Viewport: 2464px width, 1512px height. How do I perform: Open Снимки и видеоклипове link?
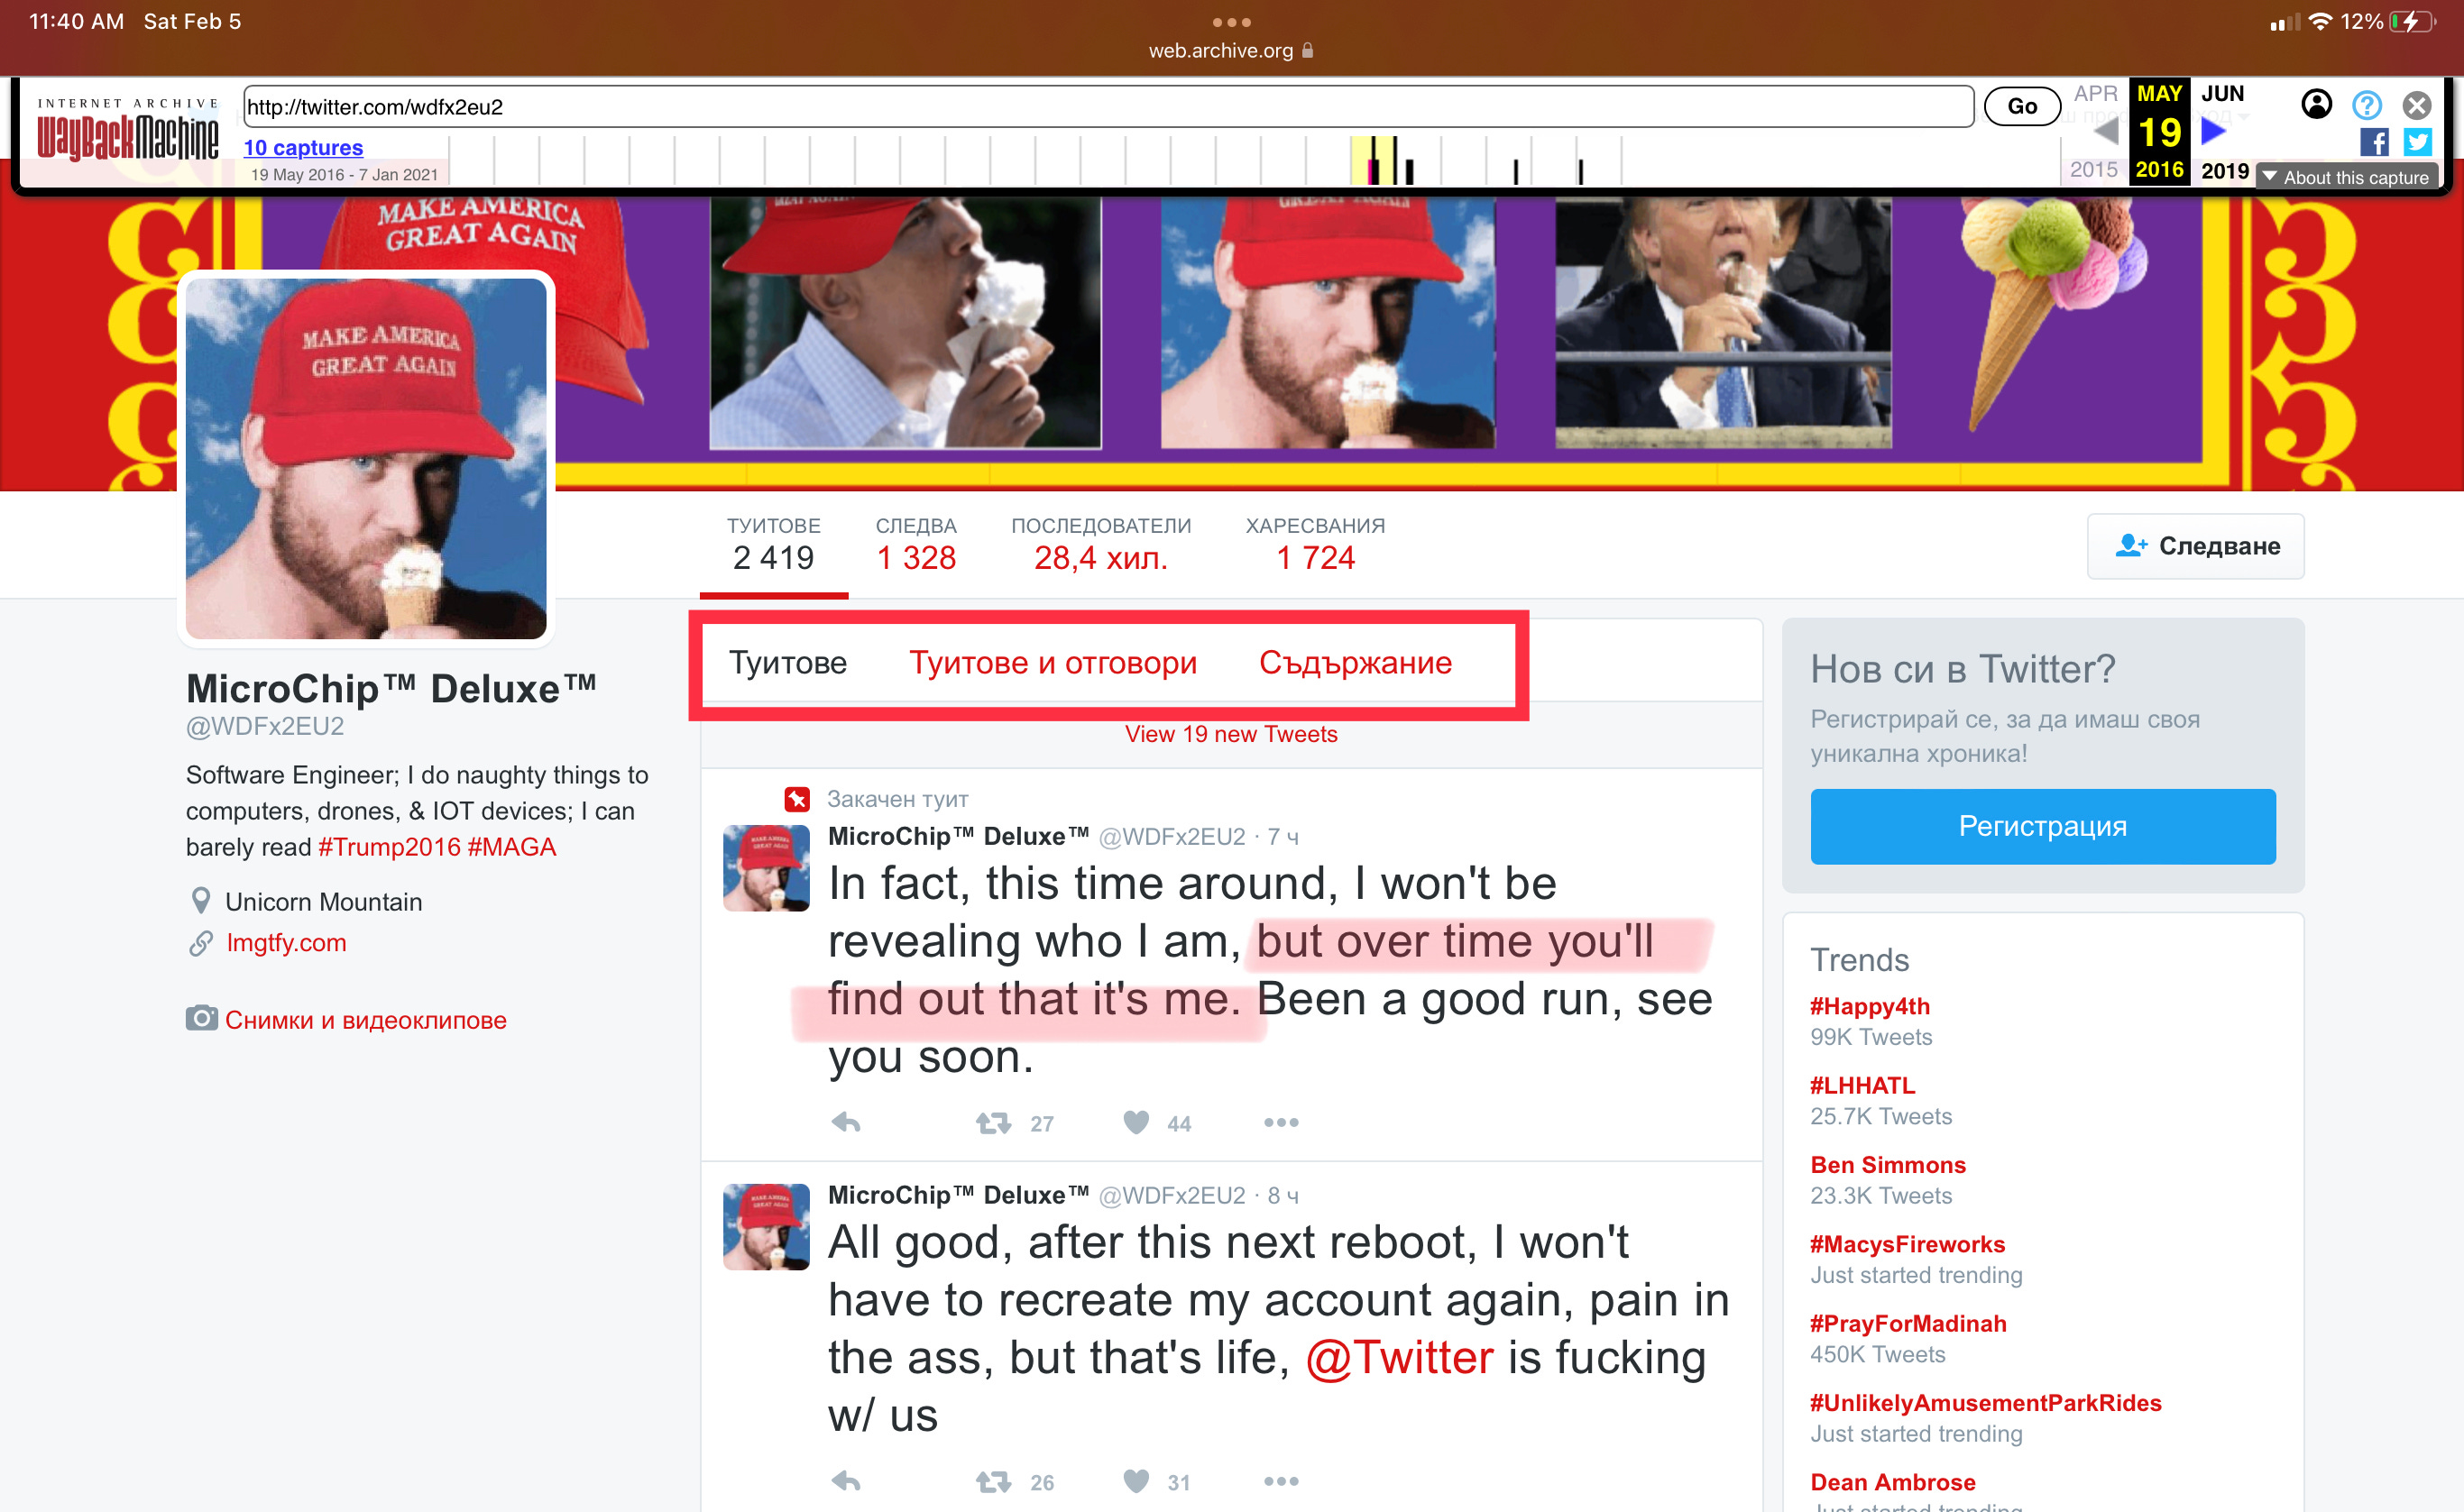pyautogui.click(x=366, y=1020)
